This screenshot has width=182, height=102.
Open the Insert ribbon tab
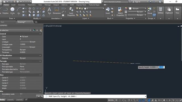pyautogui.click(x=13, y=5)
